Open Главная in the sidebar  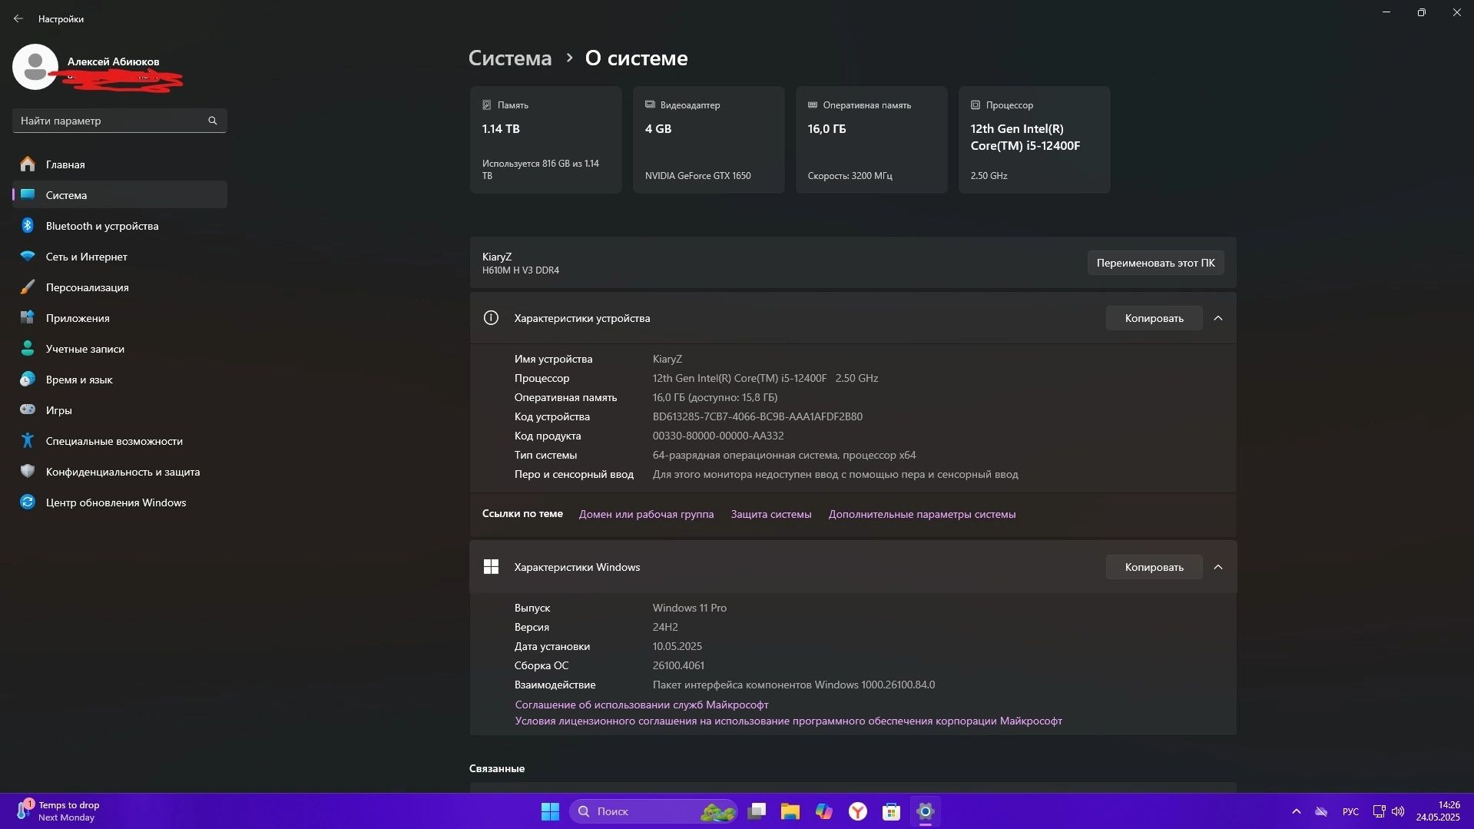pos(119,164)
